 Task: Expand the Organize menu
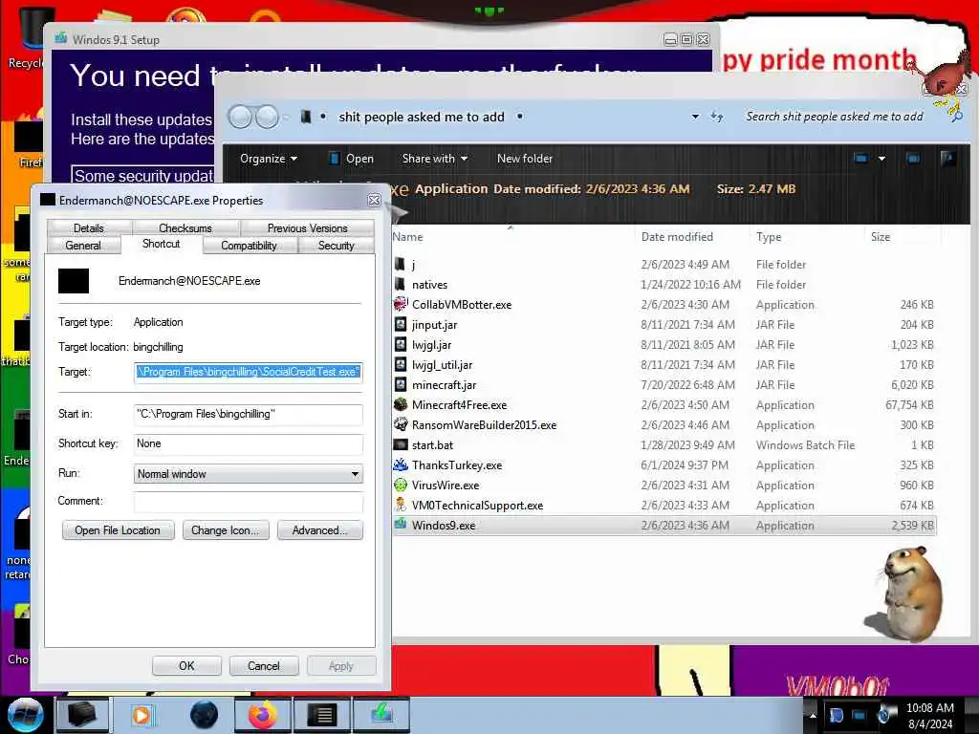pyautogui.click(x=269, y=159)
